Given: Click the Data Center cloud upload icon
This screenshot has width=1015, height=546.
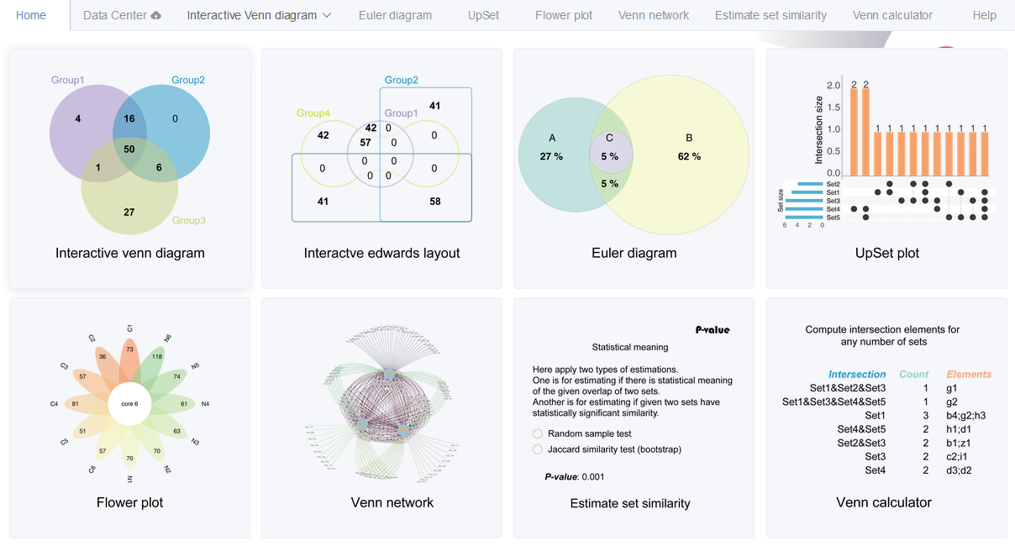Looking at the screenshot, I should click(155, 15).
